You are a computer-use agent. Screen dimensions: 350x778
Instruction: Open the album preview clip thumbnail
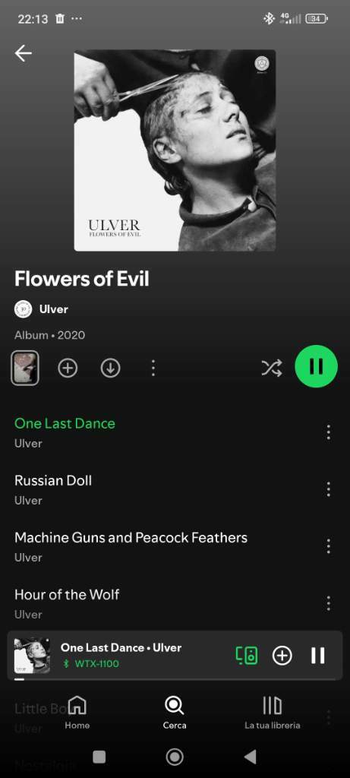tap(25, 368)
